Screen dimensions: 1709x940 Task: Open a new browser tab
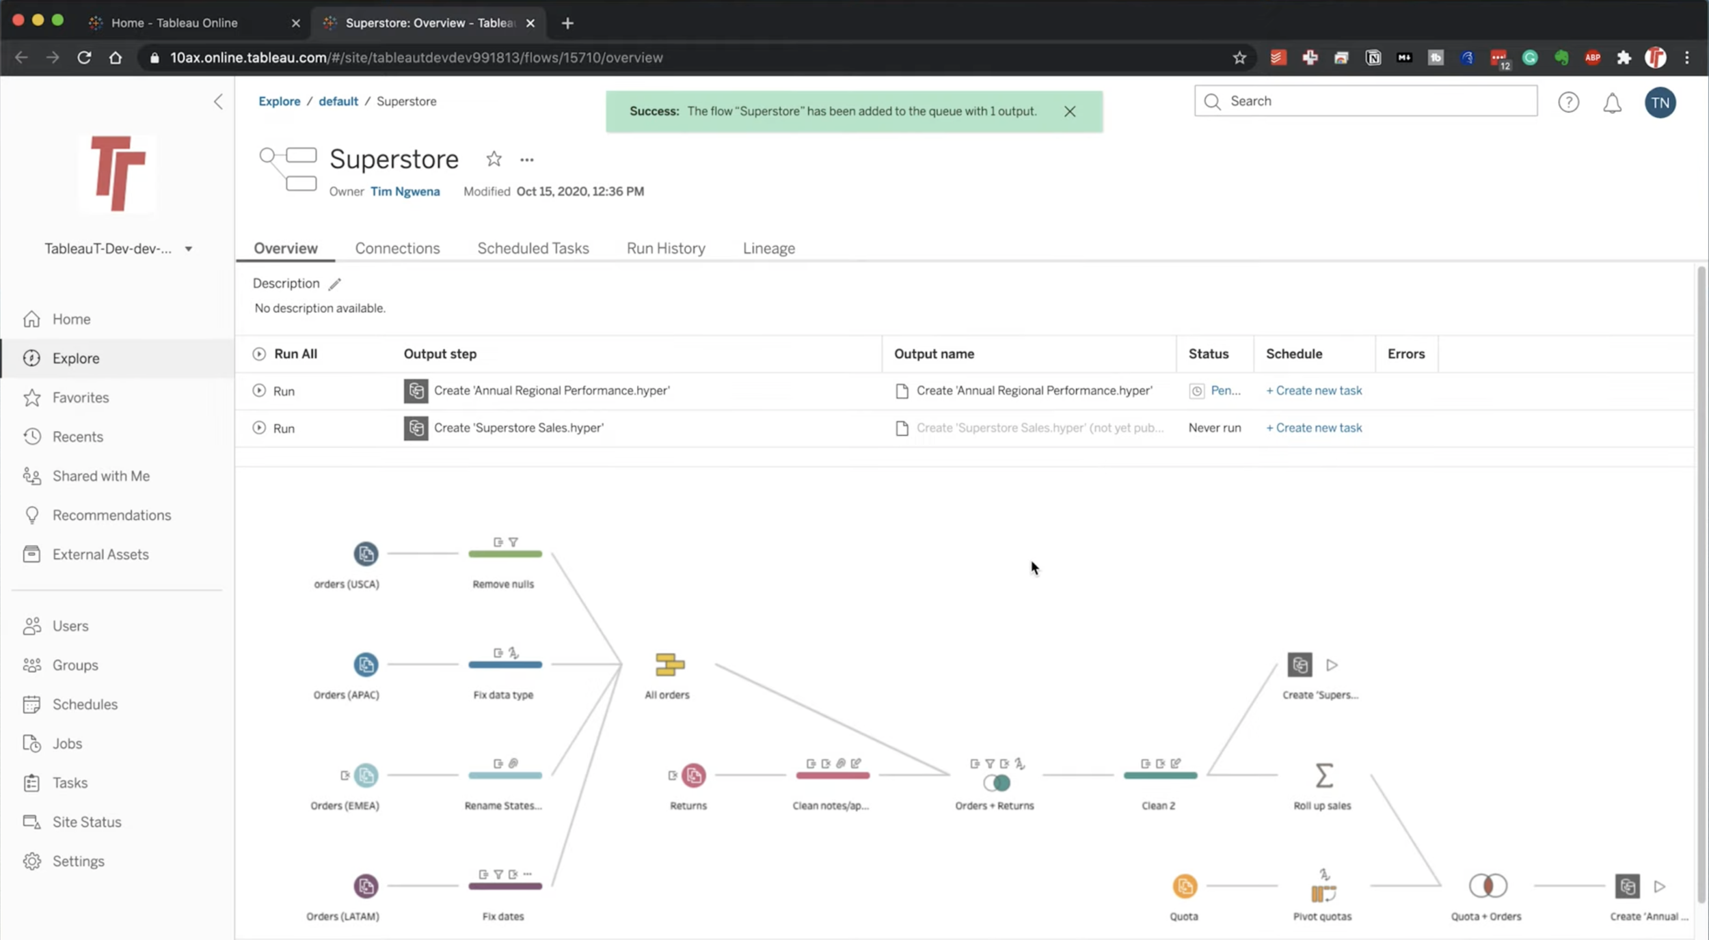click(x=567, y=23)
